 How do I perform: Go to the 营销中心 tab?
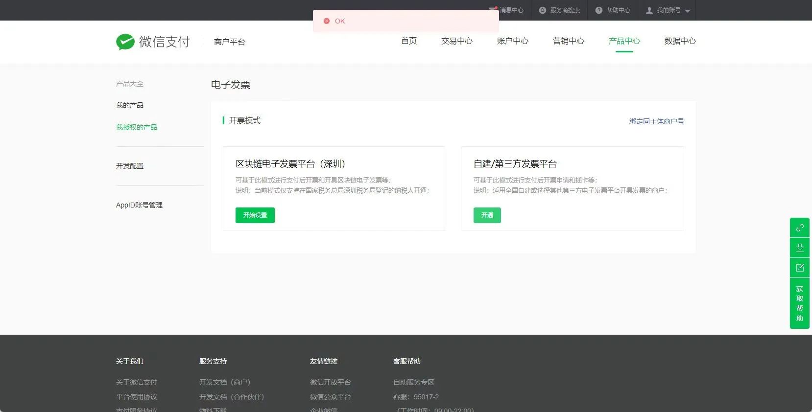569,41
